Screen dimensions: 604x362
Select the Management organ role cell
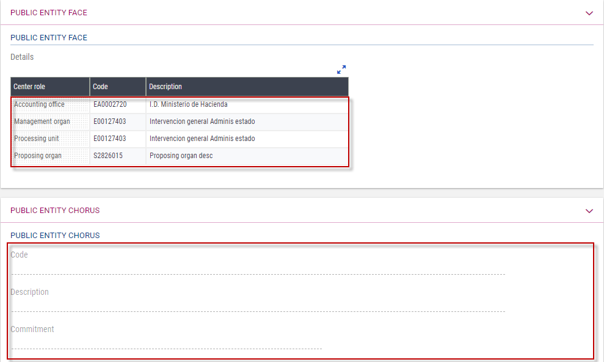click(42, 121)
